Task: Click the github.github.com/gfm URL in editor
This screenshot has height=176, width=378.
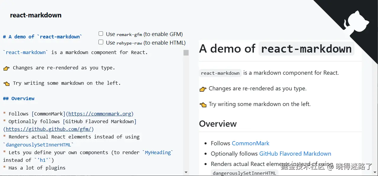Action: 48,129
